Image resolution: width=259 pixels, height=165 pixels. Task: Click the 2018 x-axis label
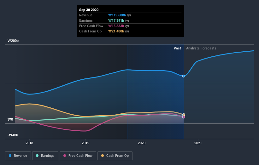pyautogui.click(x=29, y=143)
